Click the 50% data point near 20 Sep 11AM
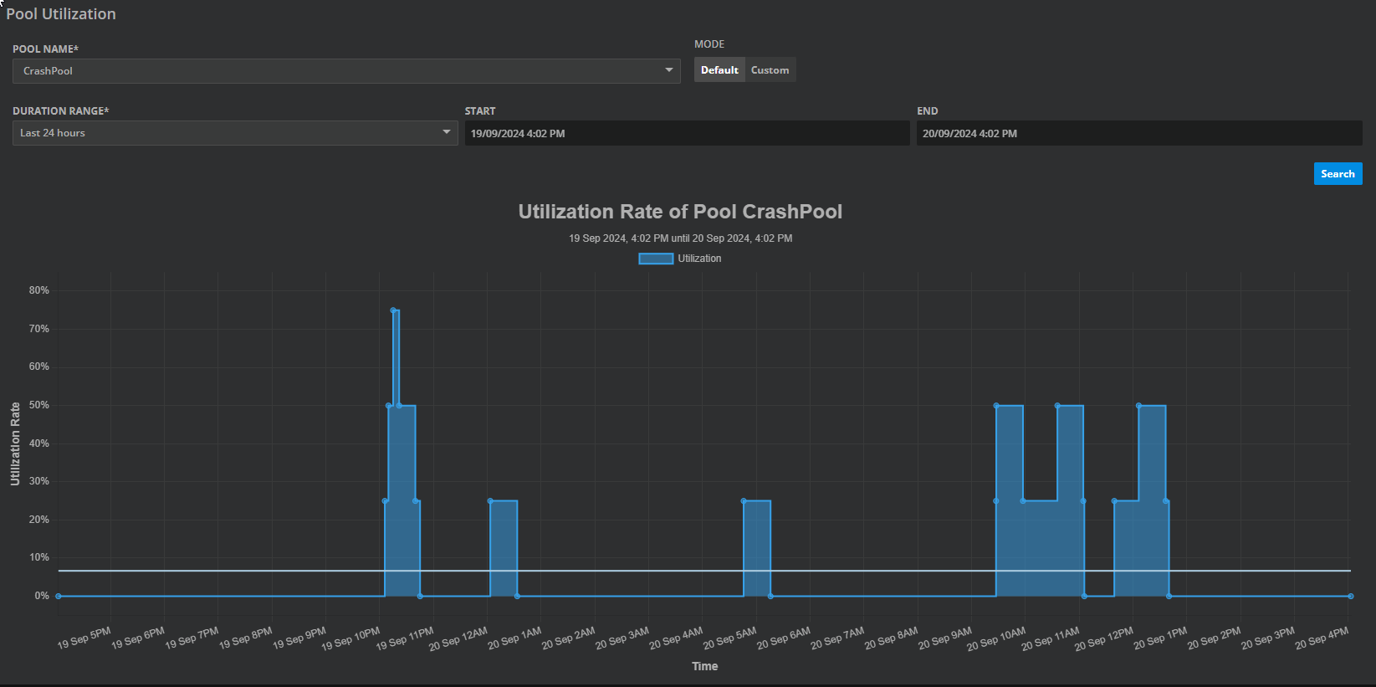1376x687 pixels. click(x=1057, y=406)
